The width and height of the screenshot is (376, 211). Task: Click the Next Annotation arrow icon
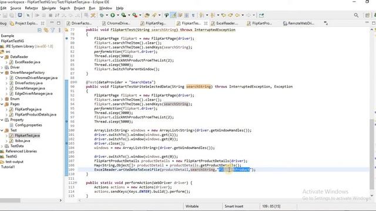click(x=201, y=15)
